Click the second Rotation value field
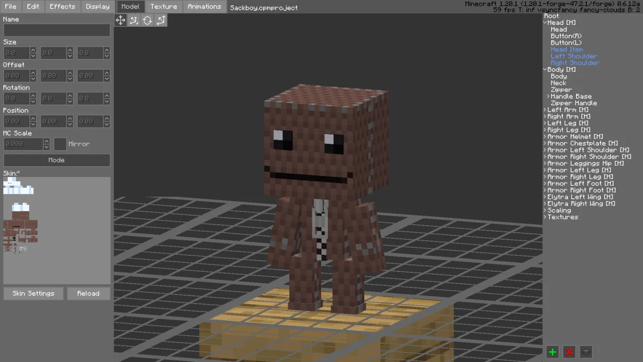Screen dimensions: 643x362 point(53,99)
